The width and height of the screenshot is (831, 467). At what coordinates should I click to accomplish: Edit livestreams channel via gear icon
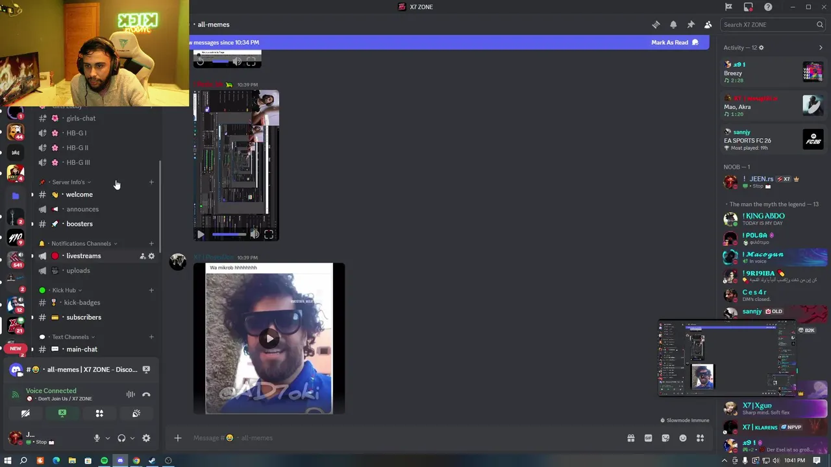(151, 256)
